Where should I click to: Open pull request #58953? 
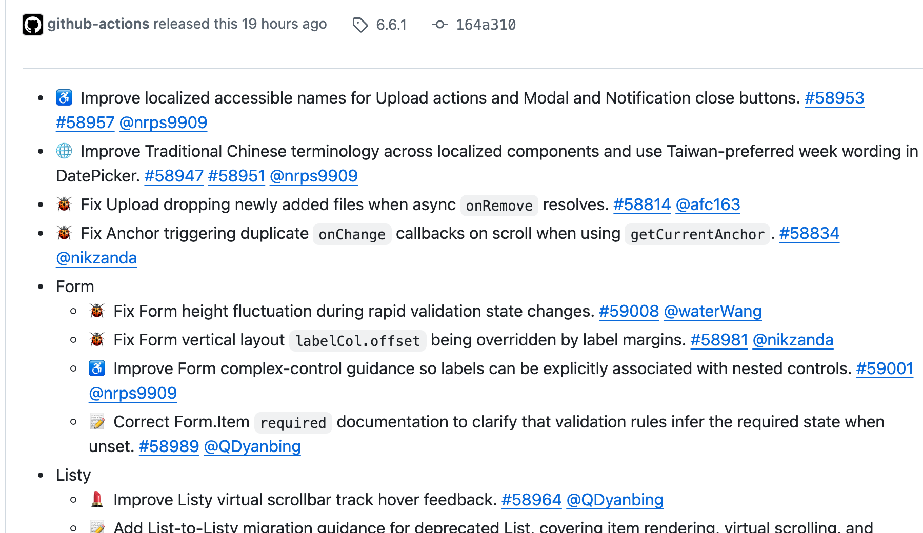coord(834,98)
